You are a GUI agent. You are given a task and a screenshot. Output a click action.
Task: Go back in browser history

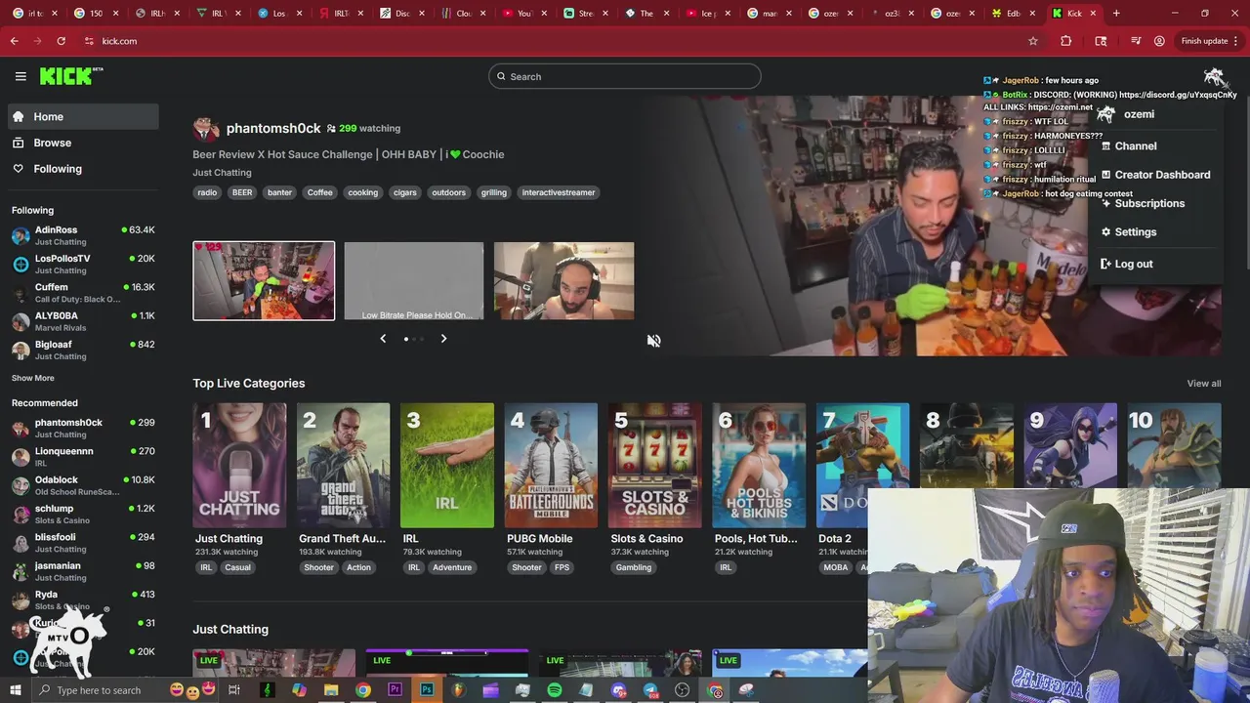click(14, 41)
